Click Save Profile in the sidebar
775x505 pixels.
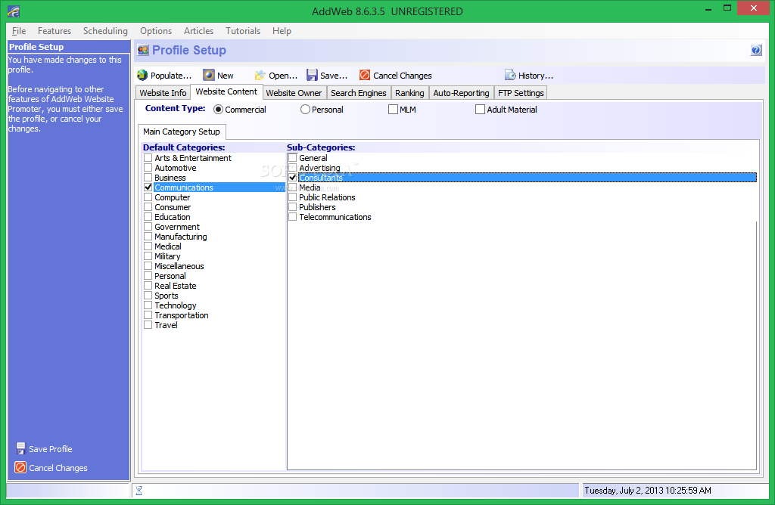tap(51, 449)
